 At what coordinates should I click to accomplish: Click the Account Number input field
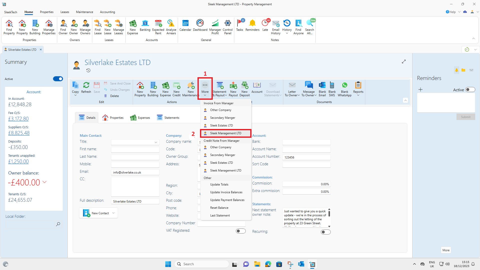306,157
